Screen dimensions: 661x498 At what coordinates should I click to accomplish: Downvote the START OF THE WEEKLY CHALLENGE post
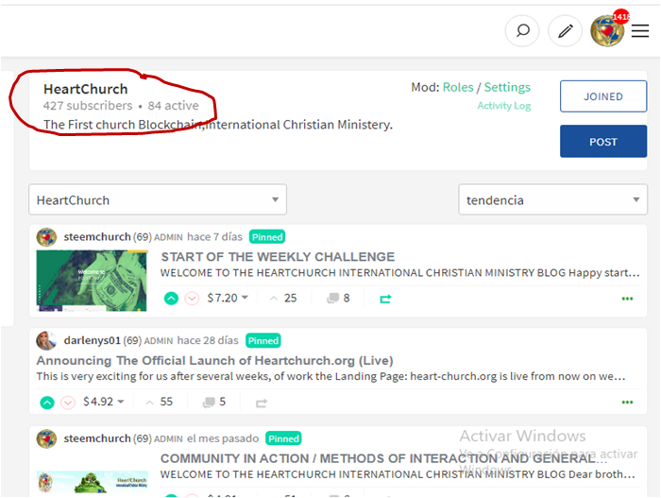pos(192,299)
